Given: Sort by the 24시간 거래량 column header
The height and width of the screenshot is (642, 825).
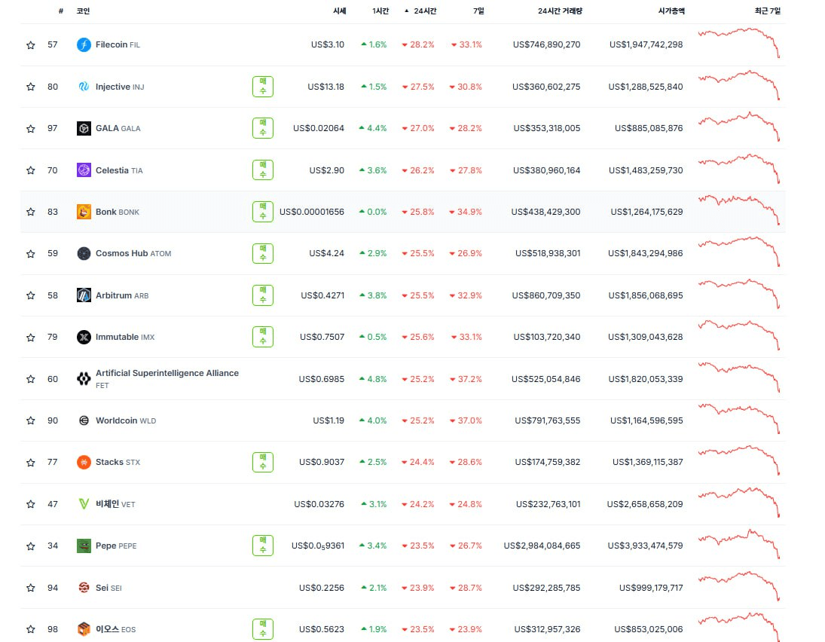Looking at the screenshot, I should click(x=560, y=11).
